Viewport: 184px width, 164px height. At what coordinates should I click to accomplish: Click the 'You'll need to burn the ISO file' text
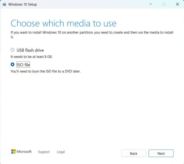pos(46,71)
